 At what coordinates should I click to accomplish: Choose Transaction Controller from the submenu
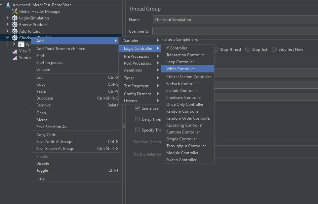point(187,55)
